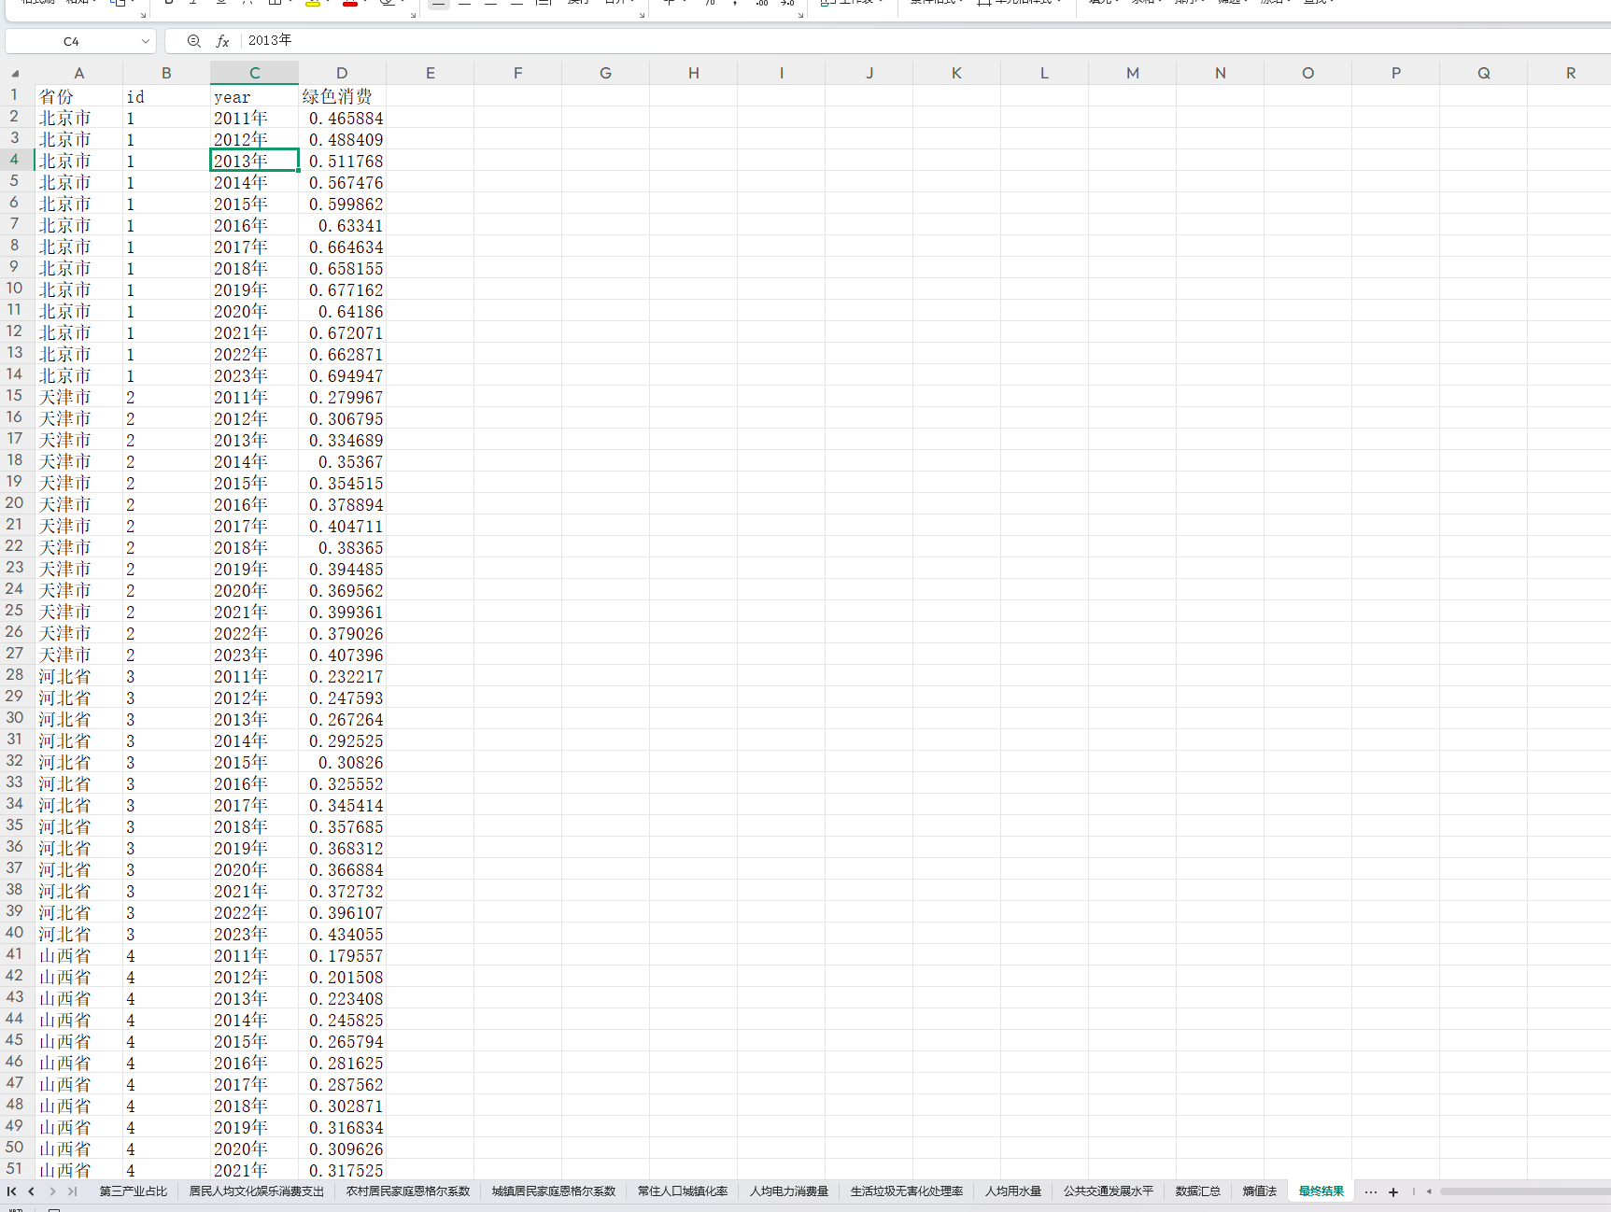Open the number format dialog launcher

pos(800,15)
